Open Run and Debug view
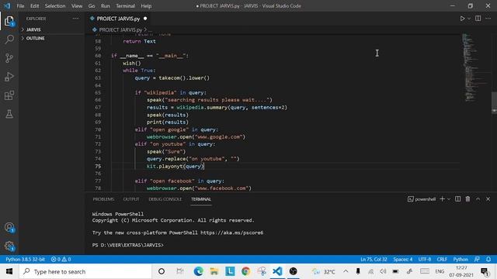 [x=9, y=77]
